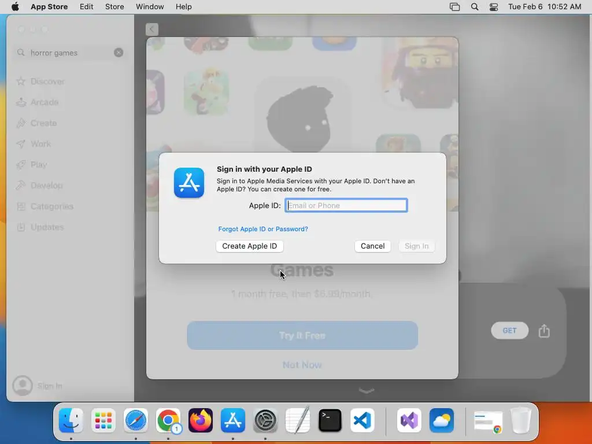Click the LEGO bearded character game artwork

[421, 72]
